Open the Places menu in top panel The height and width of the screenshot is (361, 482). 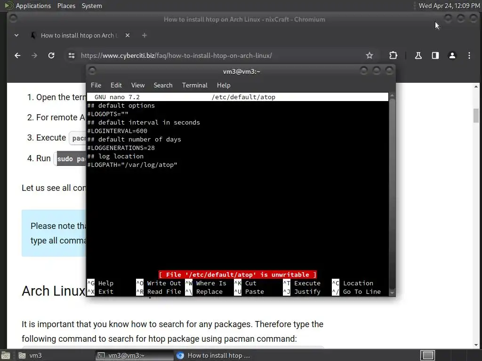pyautogui.click(x=66, y=6)
